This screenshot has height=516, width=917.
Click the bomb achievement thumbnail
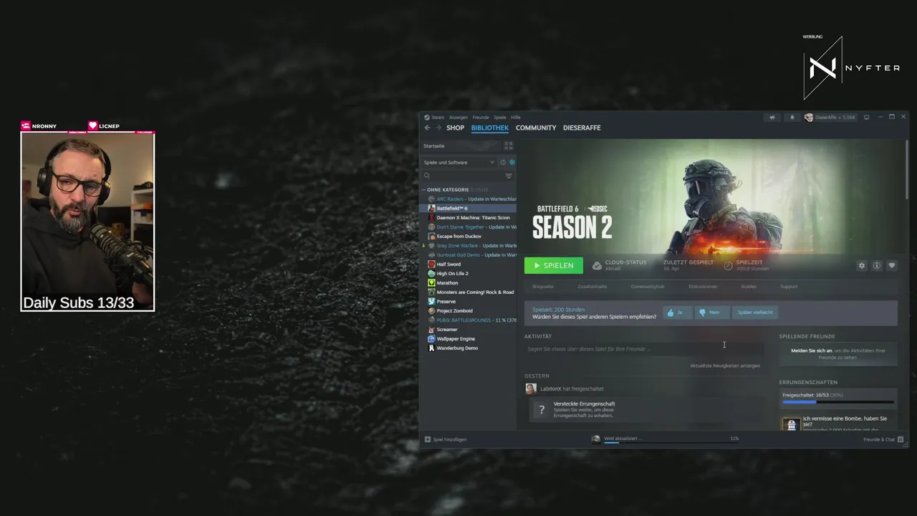[x=791, y=424]
